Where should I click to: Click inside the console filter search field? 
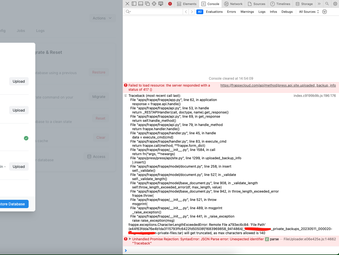153,12
